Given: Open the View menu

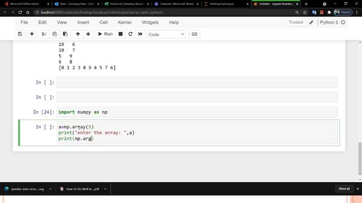Looking at the screenshot, I should click(x=62, y=23).
